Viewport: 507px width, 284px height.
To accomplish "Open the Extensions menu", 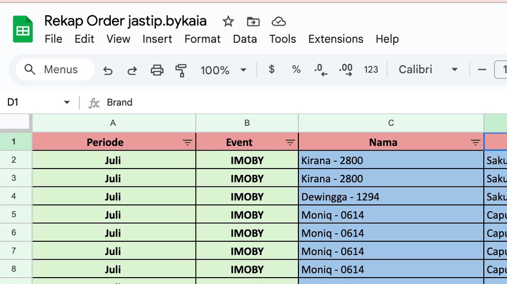I will (x=335, y=39).
